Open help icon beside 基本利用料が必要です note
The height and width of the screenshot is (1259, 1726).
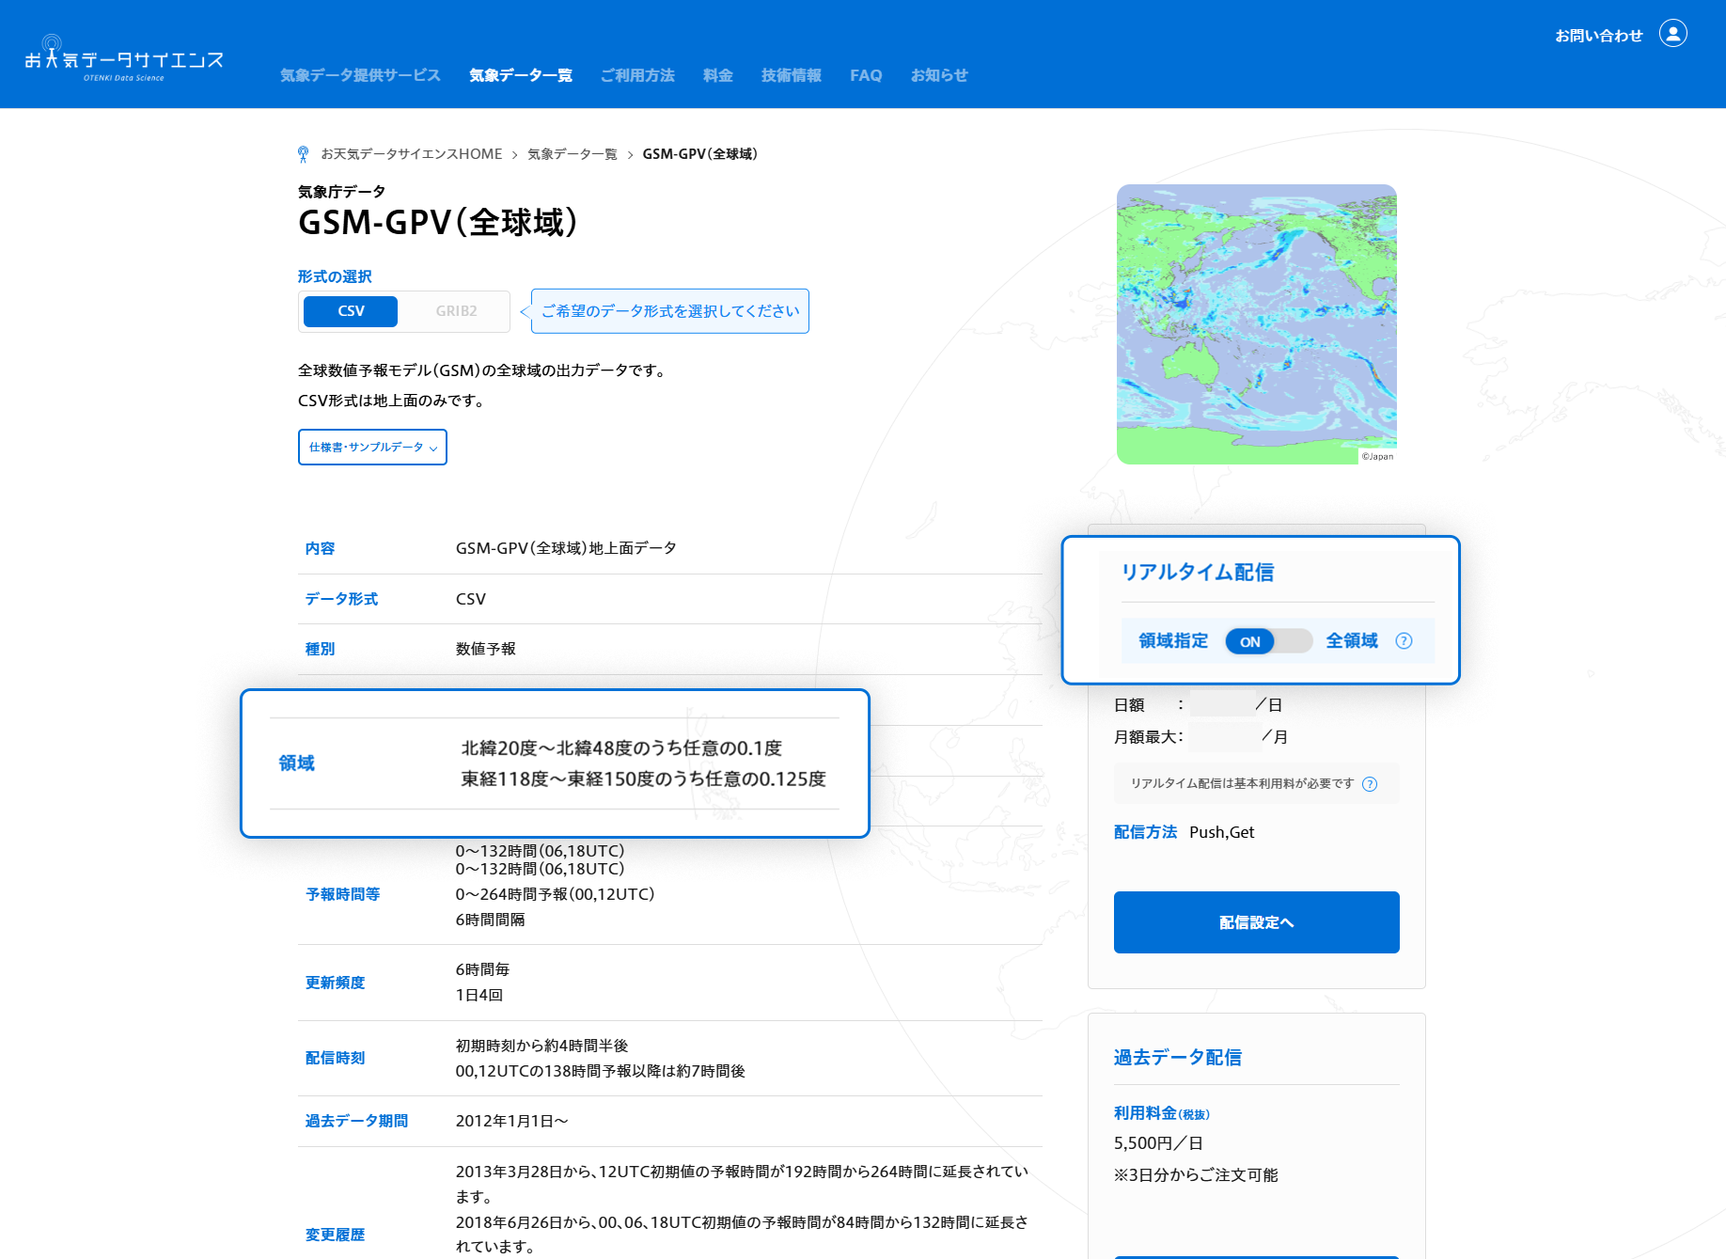pos(1370,784)
